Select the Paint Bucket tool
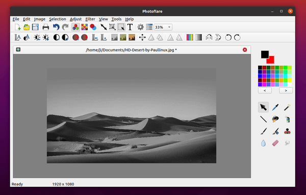Screen dimensions: 306x195 [275, 119]
